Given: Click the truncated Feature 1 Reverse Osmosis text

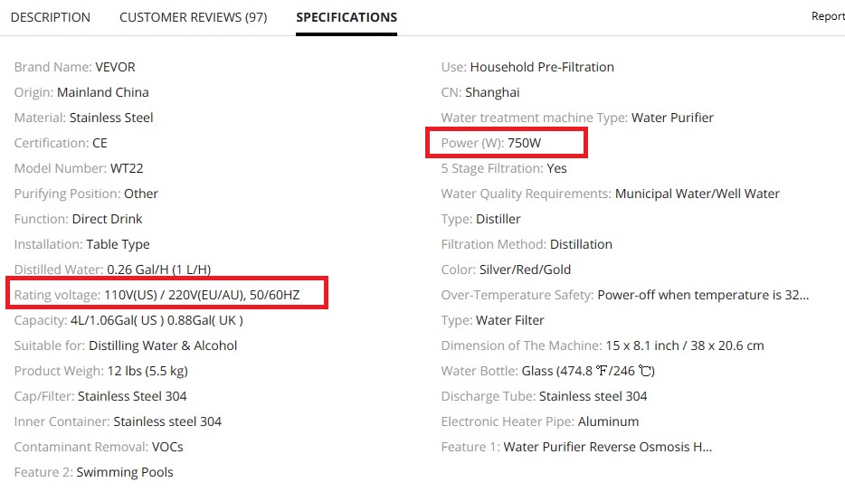Looking at the screenshot, I should pos(607,447).
